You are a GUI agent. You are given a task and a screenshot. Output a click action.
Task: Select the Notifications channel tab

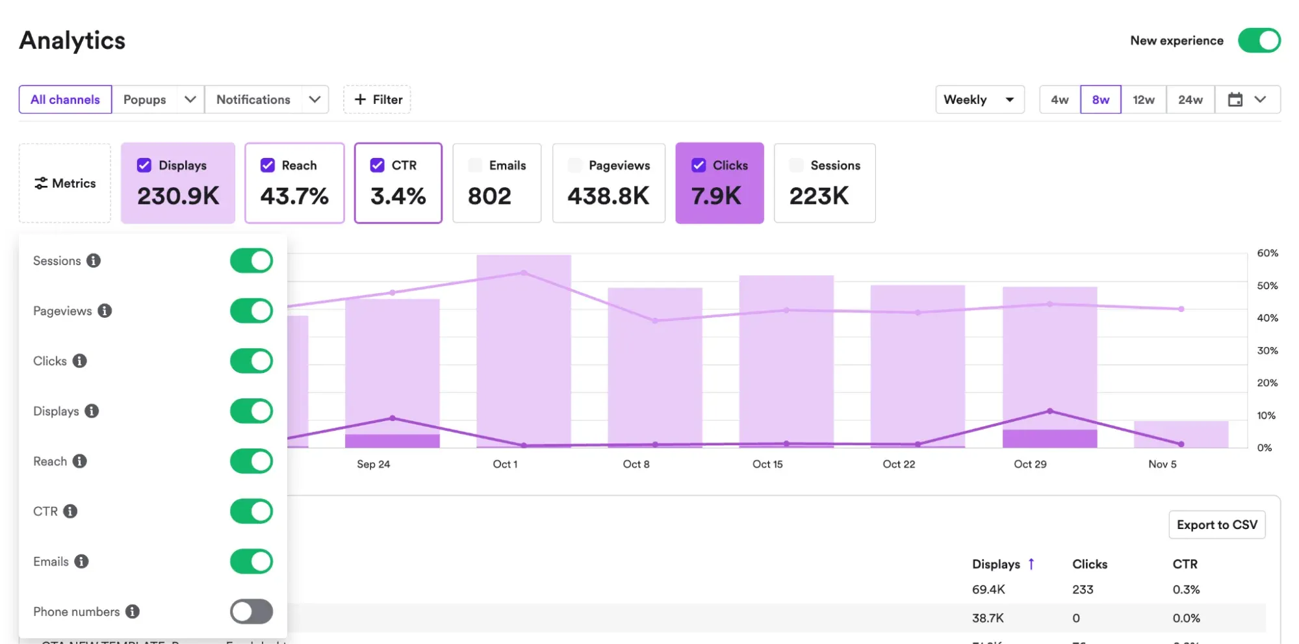pos(253,99)
